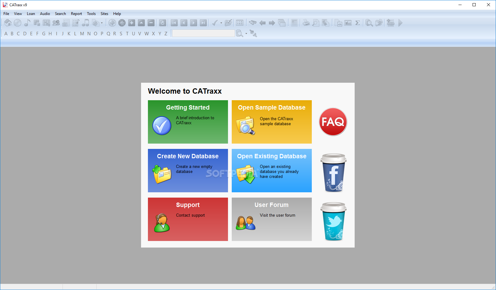Click the two-people artists icon
Screen dimensions: 496x290
56,23
